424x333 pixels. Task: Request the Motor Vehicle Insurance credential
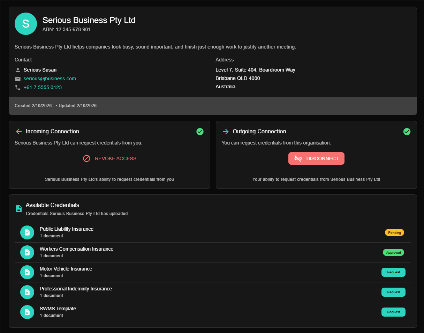(x=393, y=272)
